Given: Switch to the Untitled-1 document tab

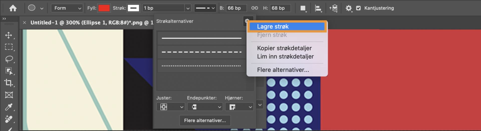Looking at the screenshot, I should pyautogui.click(x=92, y=23).
